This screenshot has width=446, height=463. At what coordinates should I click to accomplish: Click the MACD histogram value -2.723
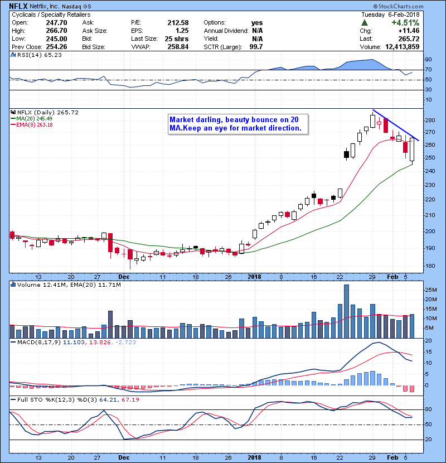125,343
